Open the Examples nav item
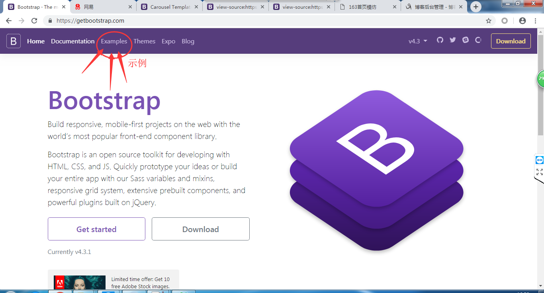544x293 pixels. (x=114, y=41)
